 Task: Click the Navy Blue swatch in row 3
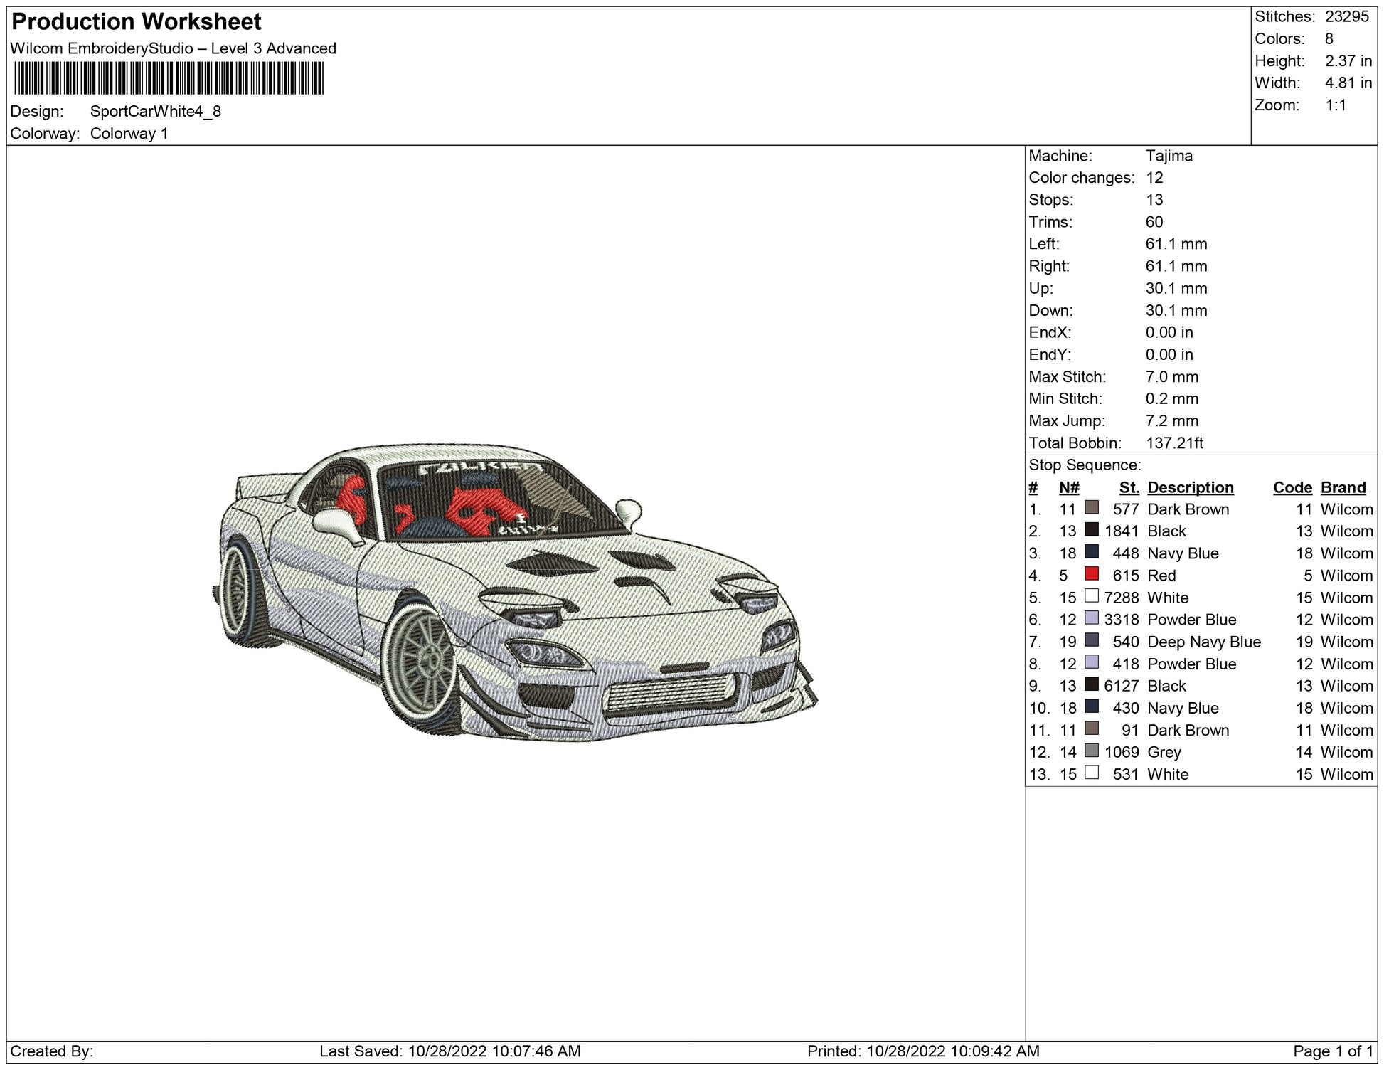pyautogui.click(x=1091, y=552)
